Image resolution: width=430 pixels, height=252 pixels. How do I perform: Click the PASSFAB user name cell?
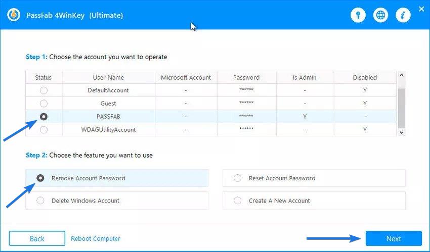(x=108, y=117)
